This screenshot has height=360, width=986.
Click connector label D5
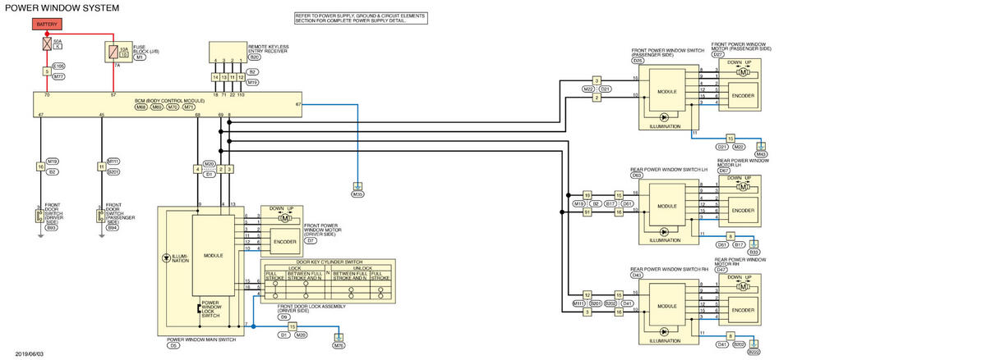tap(173, 346)
